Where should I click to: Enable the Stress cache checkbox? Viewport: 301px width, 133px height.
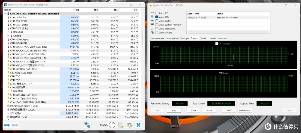(157, 21)
